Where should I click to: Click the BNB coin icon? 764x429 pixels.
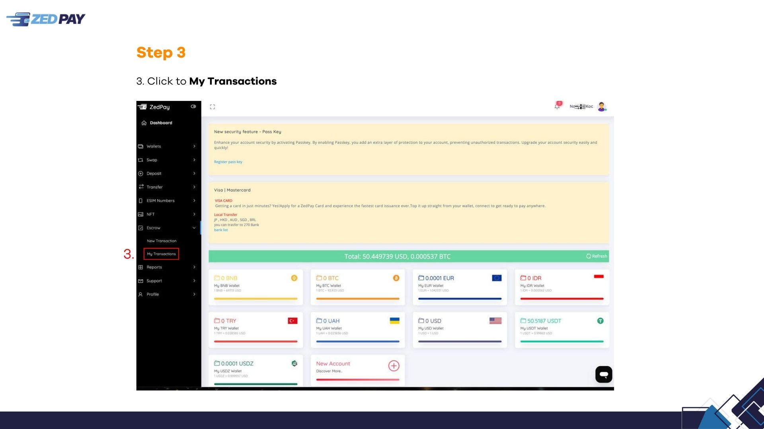[294, 278]
